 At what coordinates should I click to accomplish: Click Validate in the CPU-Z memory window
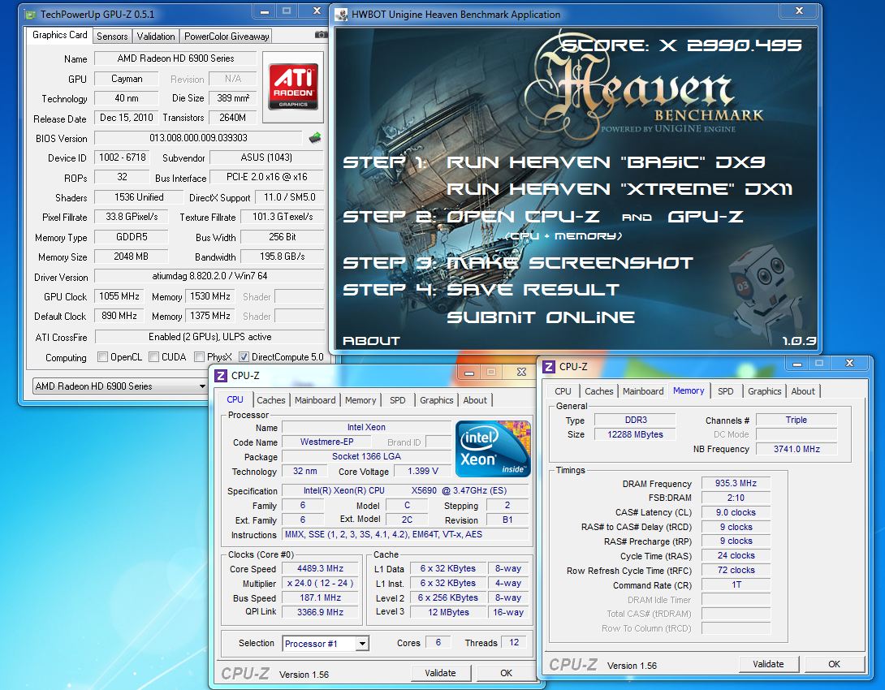pos(768,664)
